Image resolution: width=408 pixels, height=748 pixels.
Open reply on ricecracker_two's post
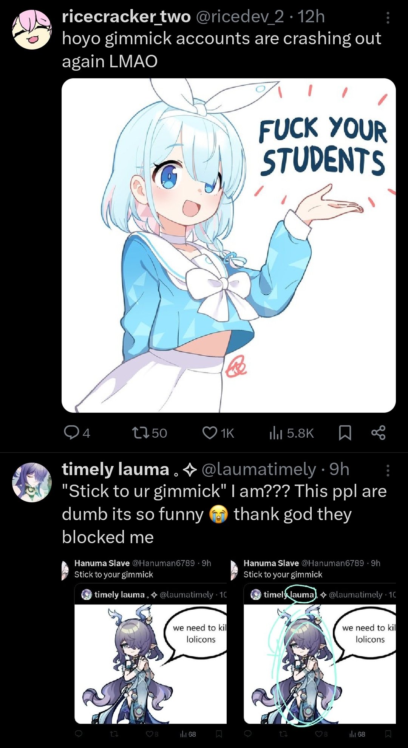[77, 433]
